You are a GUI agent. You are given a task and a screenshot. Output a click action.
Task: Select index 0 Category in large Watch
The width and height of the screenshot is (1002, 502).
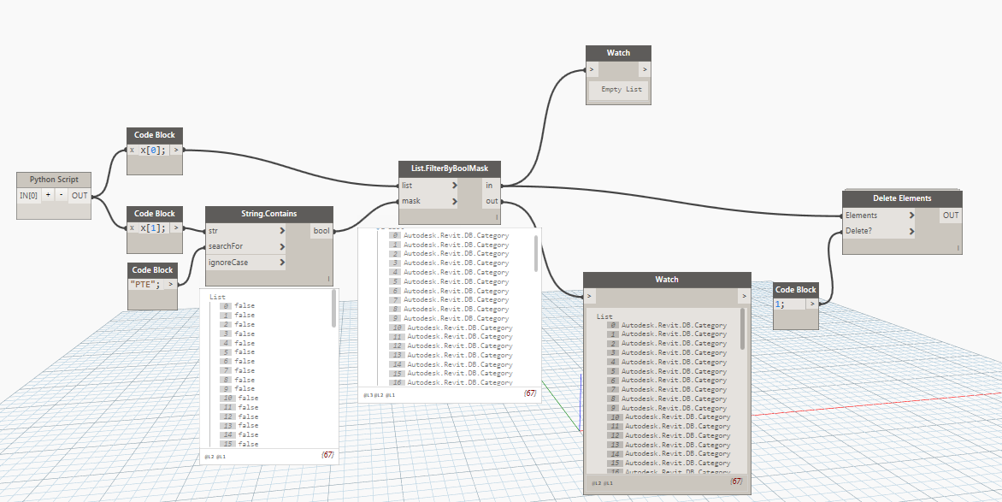[667, 326]
